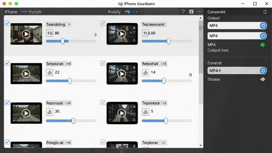Click the Tepocreste slider handle

166,121
